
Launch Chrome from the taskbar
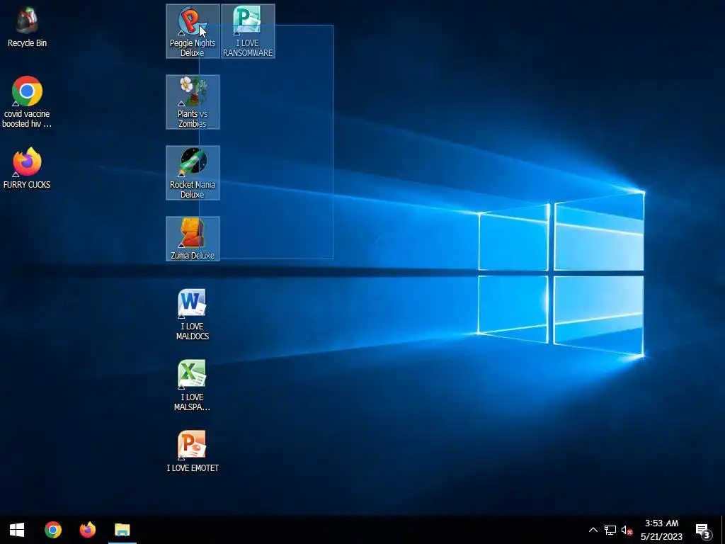click(52, 530)
